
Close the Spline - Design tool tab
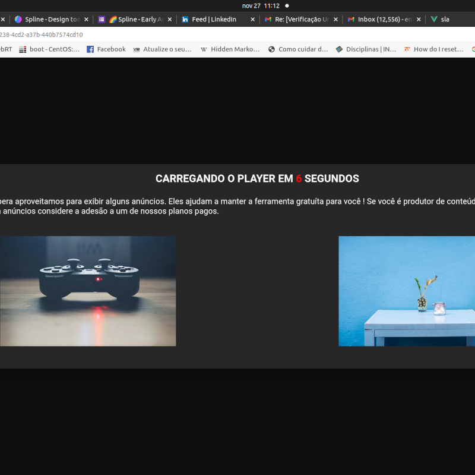click(x=86, y=20)
